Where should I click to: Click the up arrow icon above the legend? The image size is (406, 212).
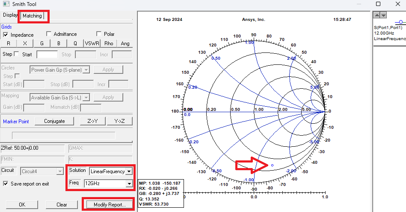pyautogui.click(x=377, y=15)
